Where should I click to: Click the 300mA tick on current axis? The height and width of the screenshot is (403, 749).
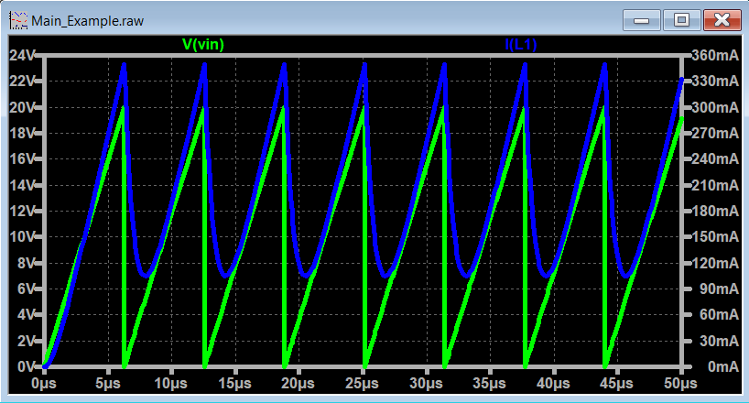click(717, 107)
